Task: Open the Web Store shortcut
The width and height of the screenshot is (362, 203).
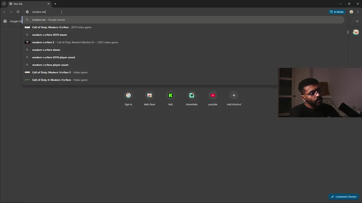Action: click(x=150, y=98)
